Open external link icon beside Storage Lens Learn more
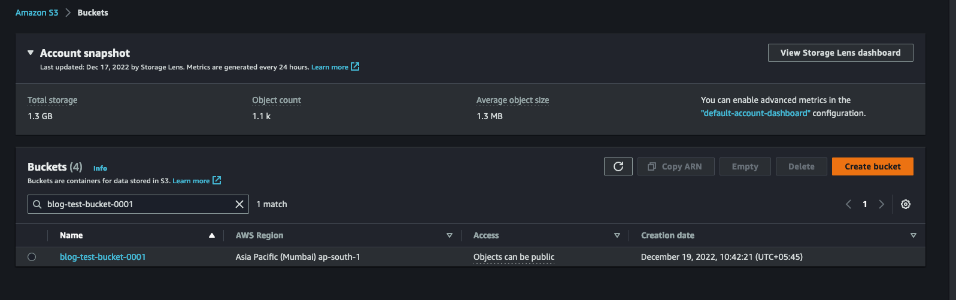The width and height of the screenshot is (956, 300). click(355, 66)
